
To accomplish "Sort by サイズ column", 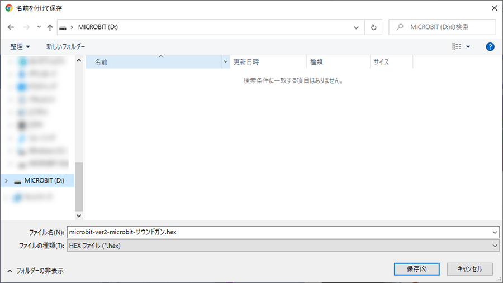I will [391, 62].
